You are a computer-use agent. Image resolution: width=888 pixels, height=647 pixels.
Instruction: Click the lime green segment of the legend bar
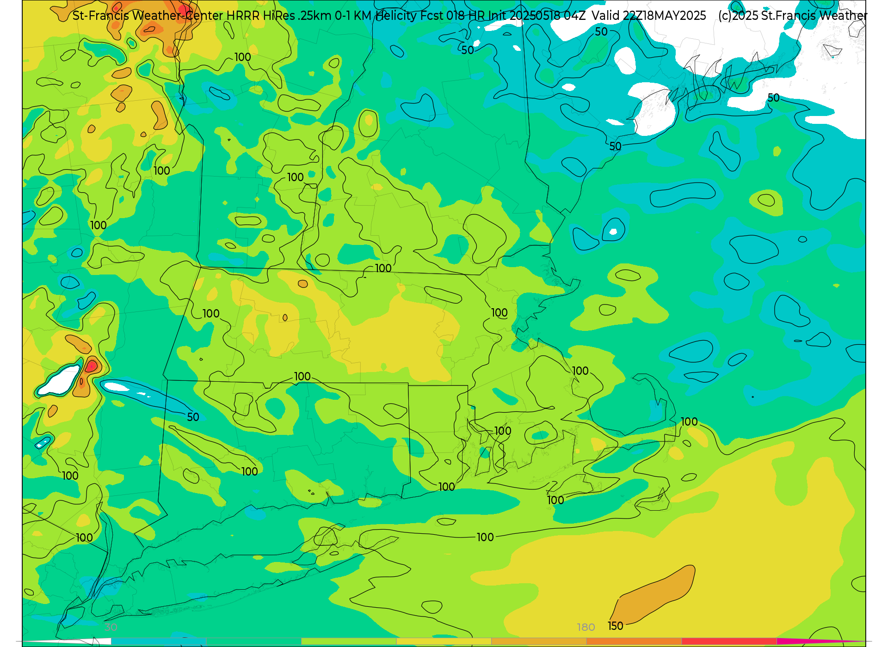click(x=349, y=641)
